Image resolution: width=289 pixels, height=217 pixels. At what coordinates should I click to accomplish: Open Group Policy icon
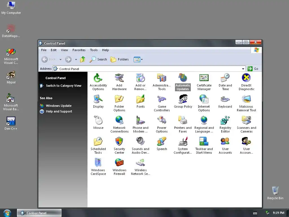183,101
